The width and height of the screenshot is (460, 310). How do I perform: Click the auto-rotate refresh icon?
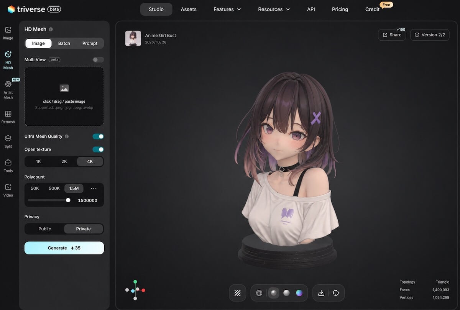[x=336, y=293]
